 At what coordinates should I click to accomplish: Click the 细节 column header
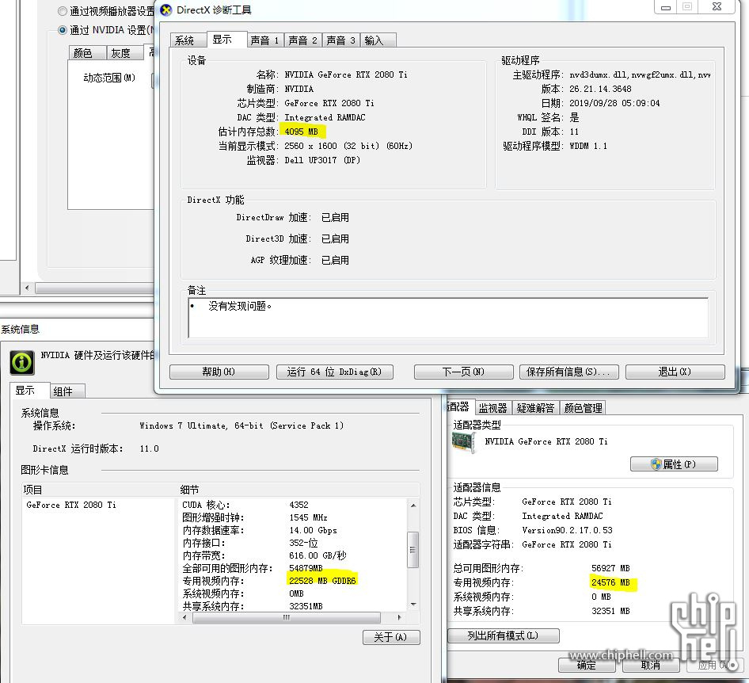298,490
